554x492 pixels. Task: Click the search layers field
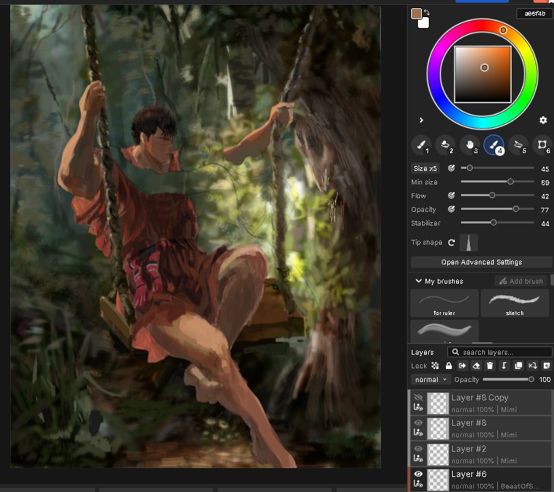pyautogui.click(x=499, y=352)
